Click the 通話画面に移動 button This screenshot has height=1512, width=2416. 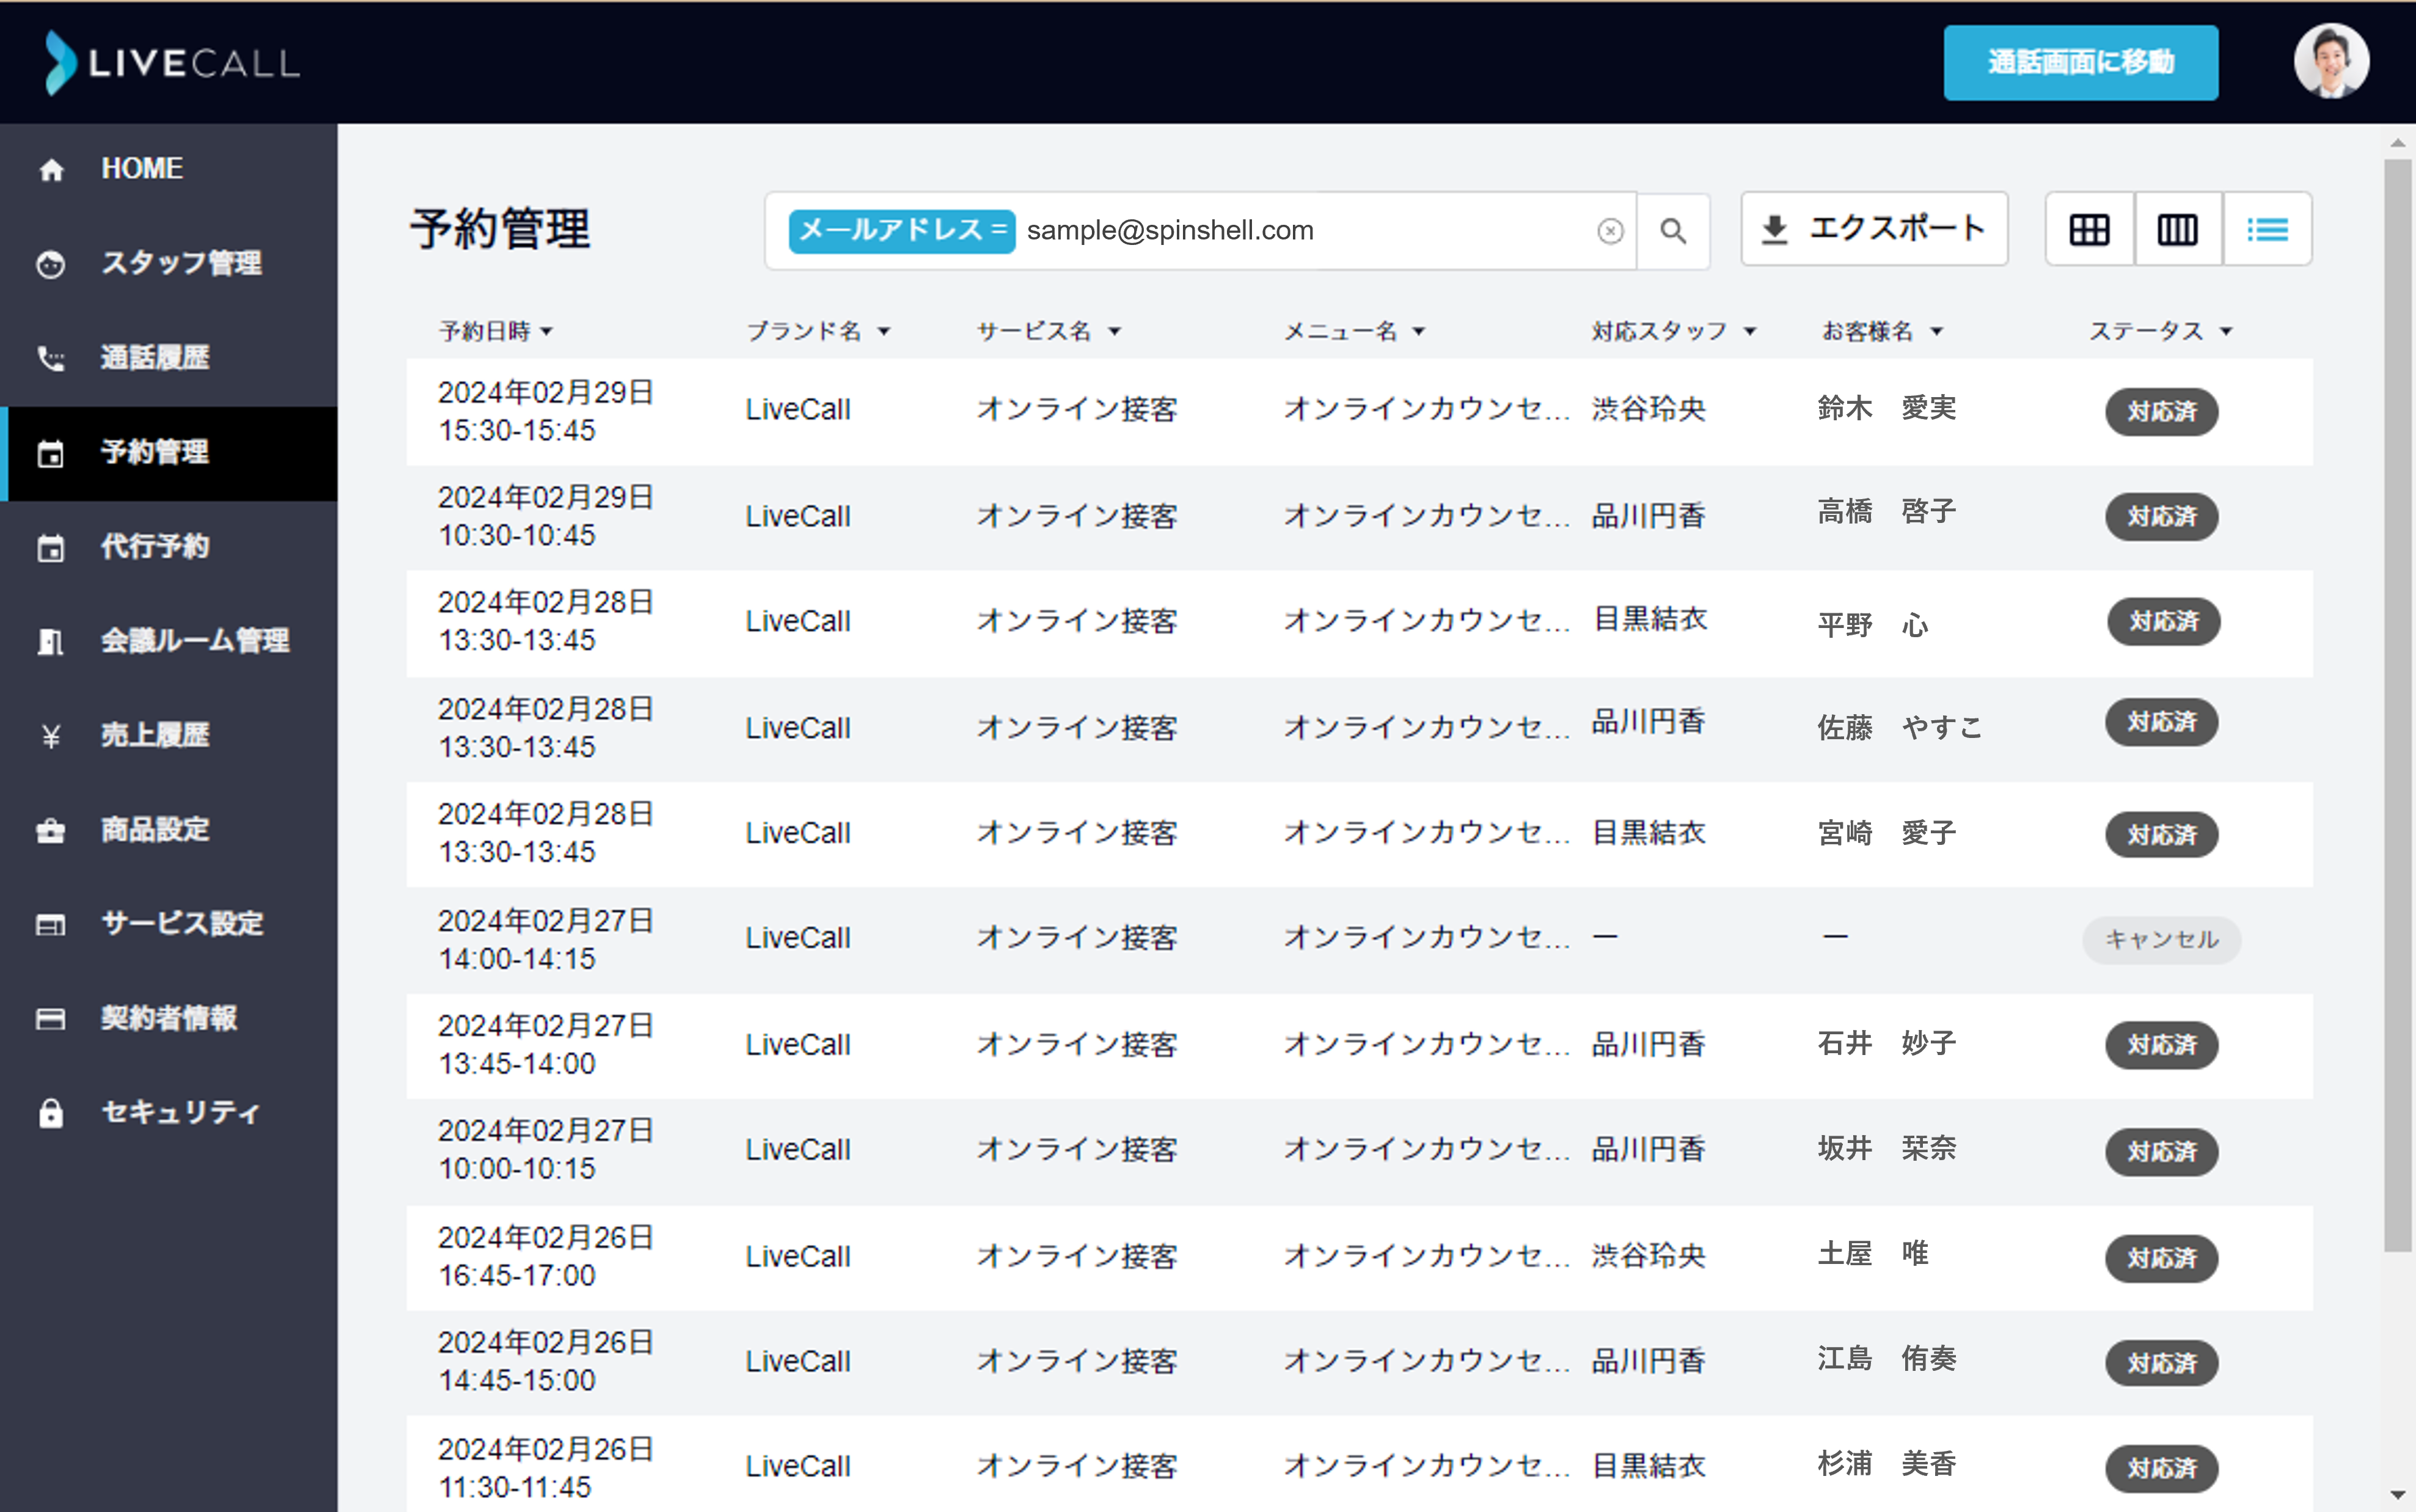[x=2080, y=63]
